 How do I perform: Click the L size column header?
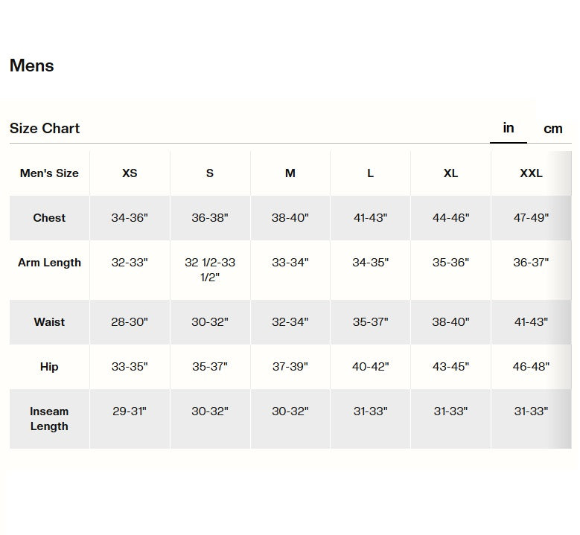click(370, 173)
